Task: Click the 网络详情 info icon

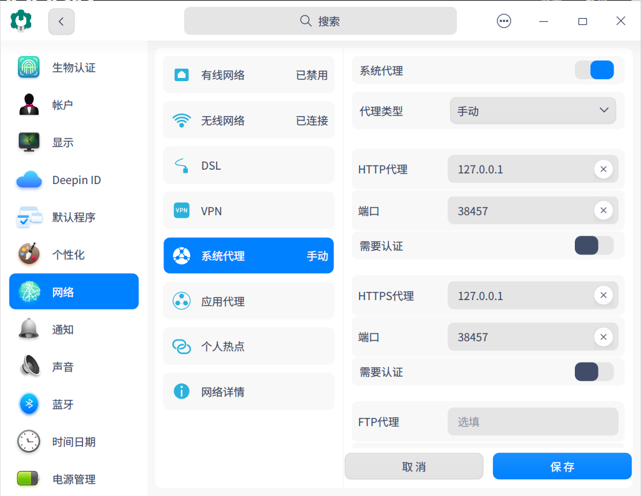Action: click(x=182, y=391)
